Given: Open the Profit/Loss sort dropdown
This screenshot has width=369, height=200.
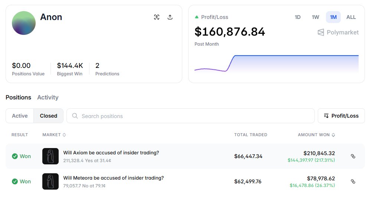Looking at the screenshot, I should (341, 116).
